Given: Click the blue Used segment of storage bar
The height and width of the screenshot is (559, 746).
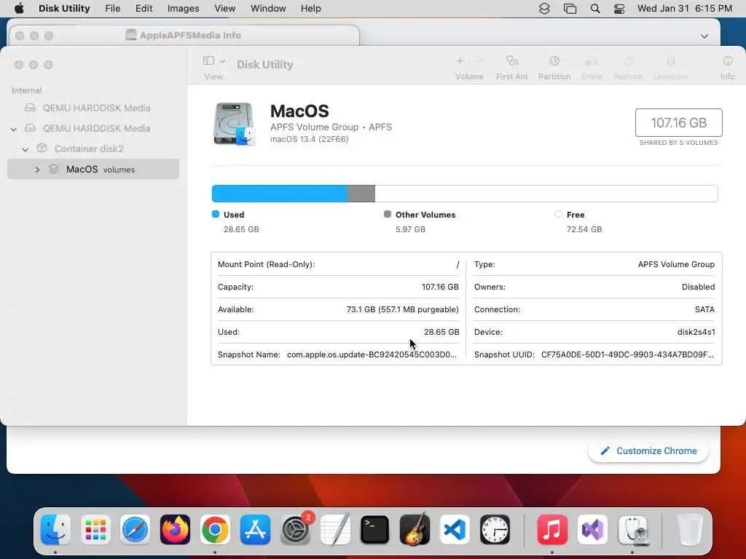Looking at the screenshot, I should [280, 194].
